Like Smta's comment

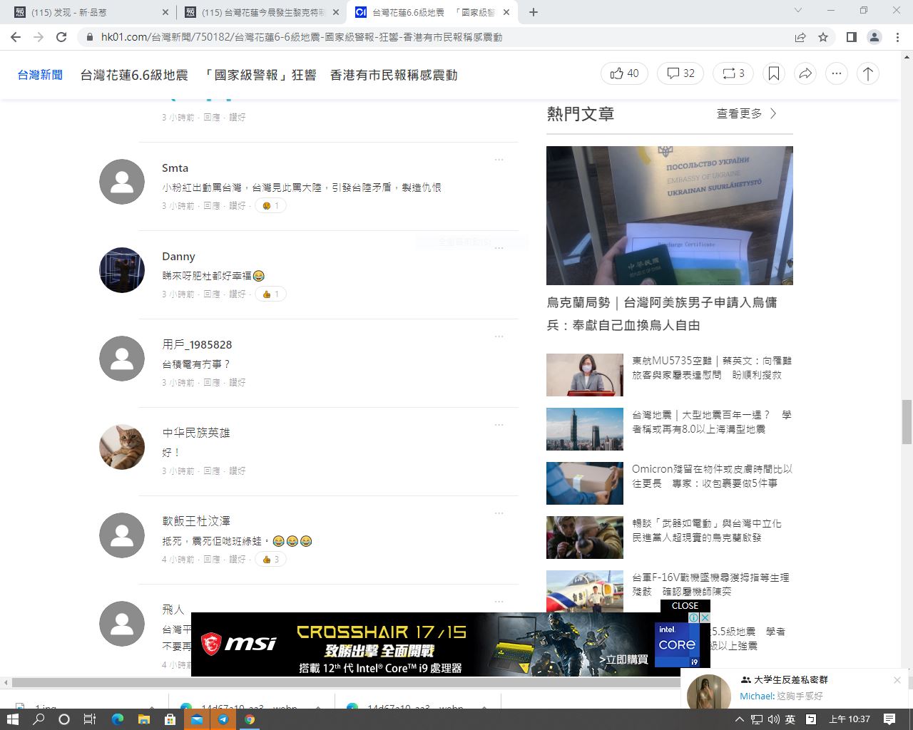238,206
